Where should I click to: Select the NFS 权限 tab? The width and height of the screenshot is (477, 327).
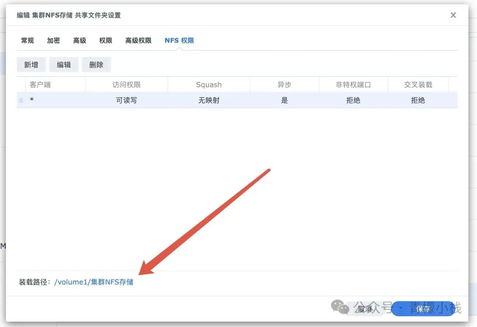179,40
